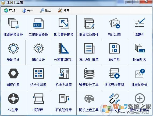Screen dimensions: 153x116
Task: Open the 设置 settings menu item
Action: [x=64, y=10]
